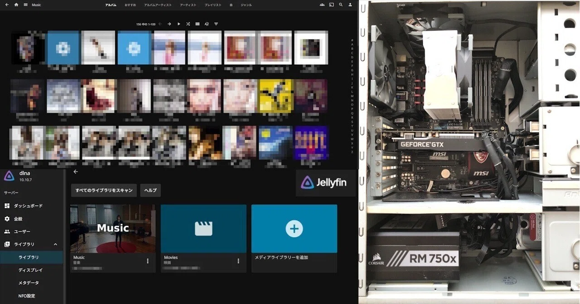Viewport: 580px width, 304px height.
Task: Collapse the ライブラリ sidebar section chevron
Action: tap(56, 244)
